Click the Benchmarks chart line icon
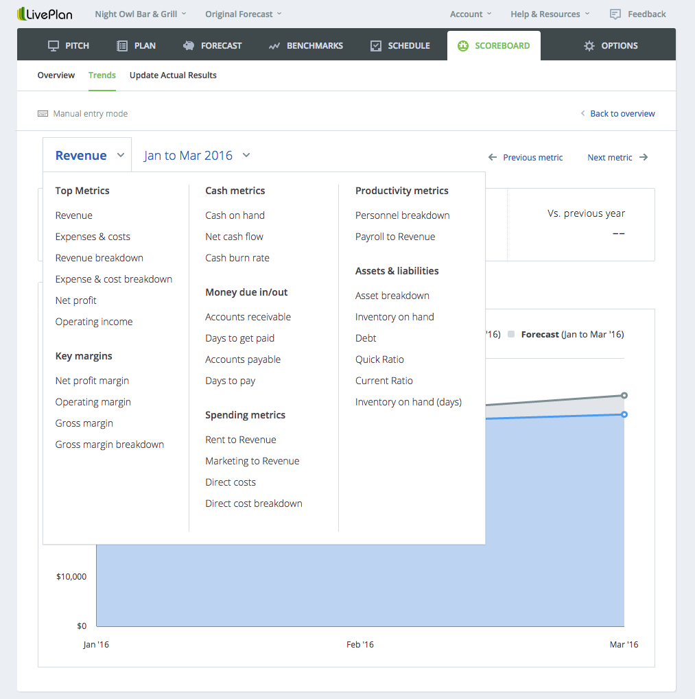 point(274,46)
